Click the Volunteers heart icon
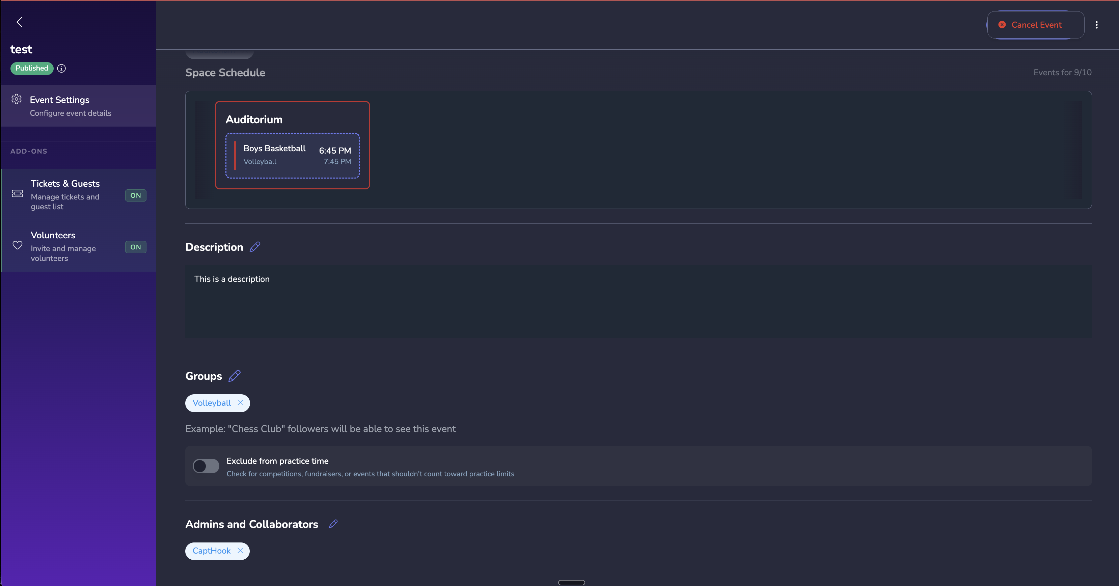Screen dimensions: 1119x586 click(17, 245)
